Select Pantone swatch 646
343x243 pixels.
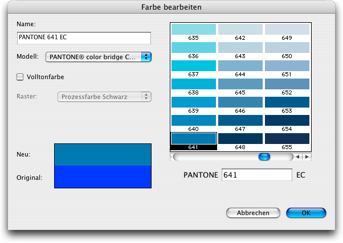[240, 102]
